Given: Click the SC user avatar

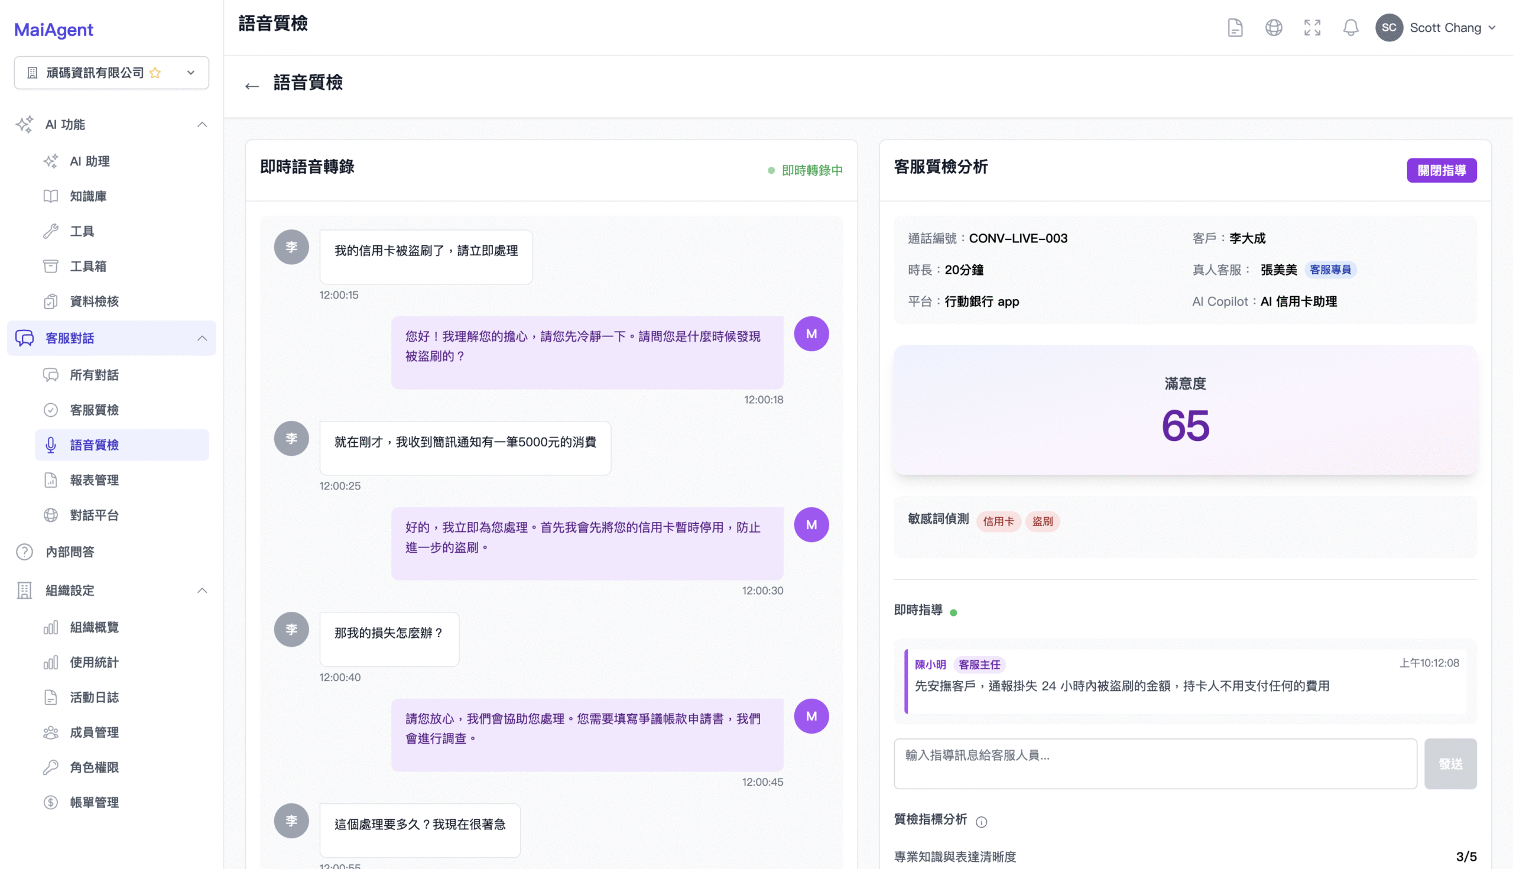Looking at the screenshot, I should point(1388,27).
